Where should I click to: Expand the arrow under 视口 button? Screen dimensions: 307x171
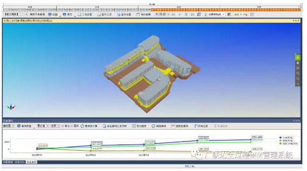pos(75,16)
